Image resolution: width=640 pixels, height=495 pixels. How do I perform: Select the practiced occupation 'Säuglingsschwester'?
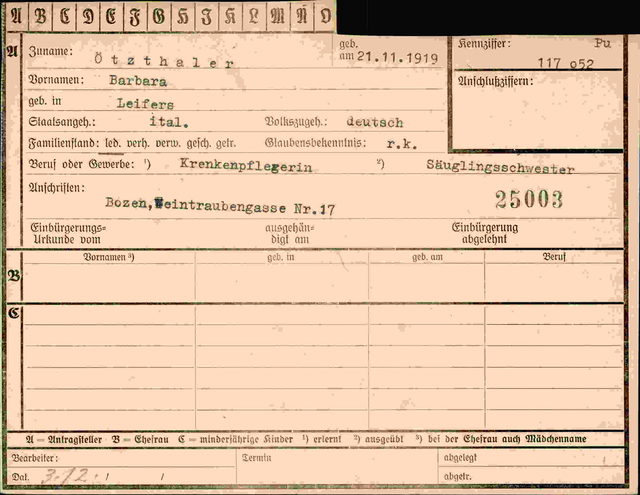tap(500, 167)
